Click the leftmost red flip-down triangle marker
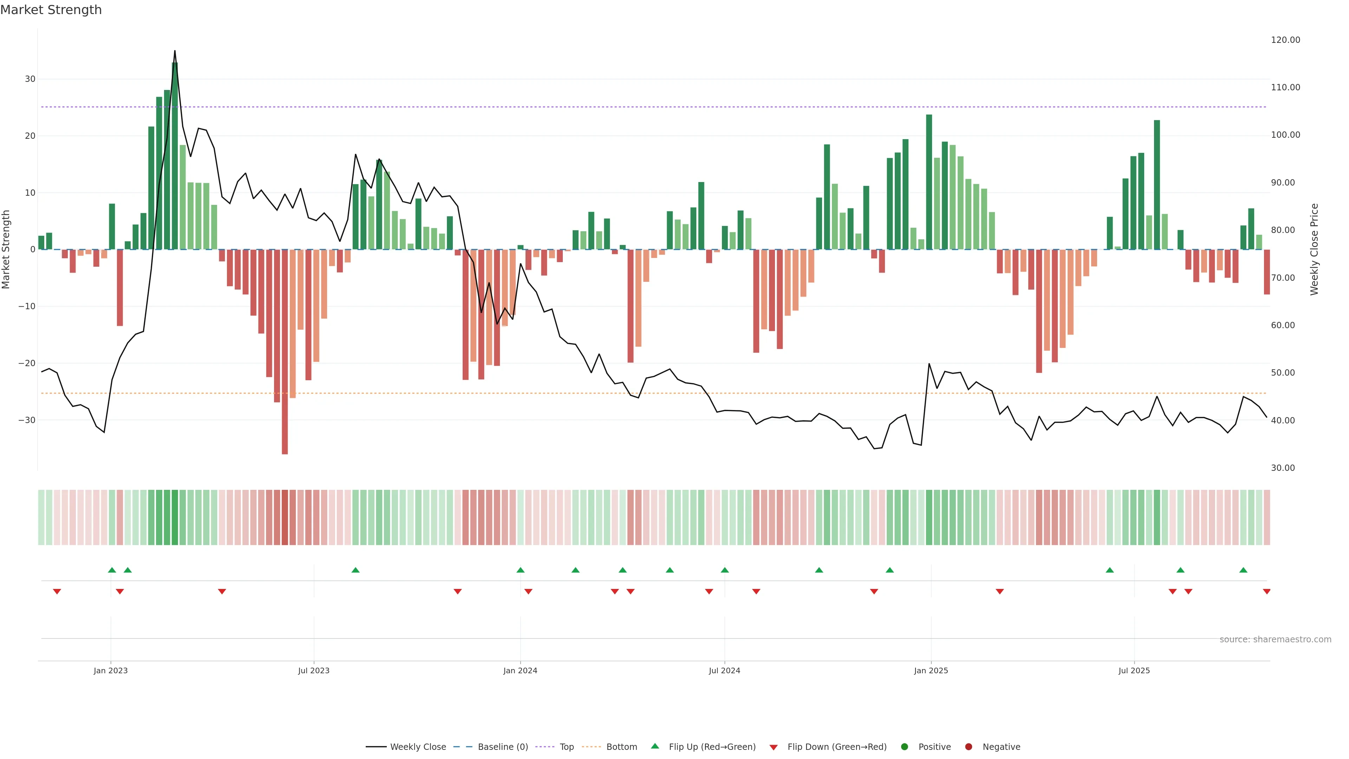The width and height of the screenshot is (1349, 759). [57, 591]
